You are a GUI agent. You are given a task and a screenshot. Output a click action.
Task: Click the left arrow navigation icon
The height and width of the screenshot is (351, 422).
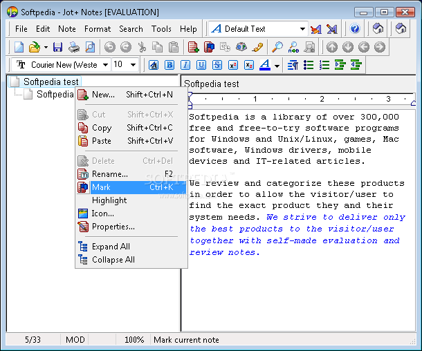(x=364, y=47)
